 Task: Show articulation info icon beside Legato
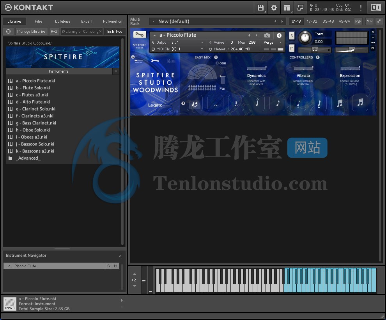point(183,103)
